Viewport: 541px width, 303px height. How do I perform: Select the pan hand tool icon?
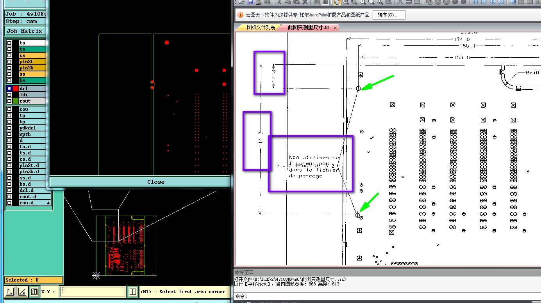[336, 2]
